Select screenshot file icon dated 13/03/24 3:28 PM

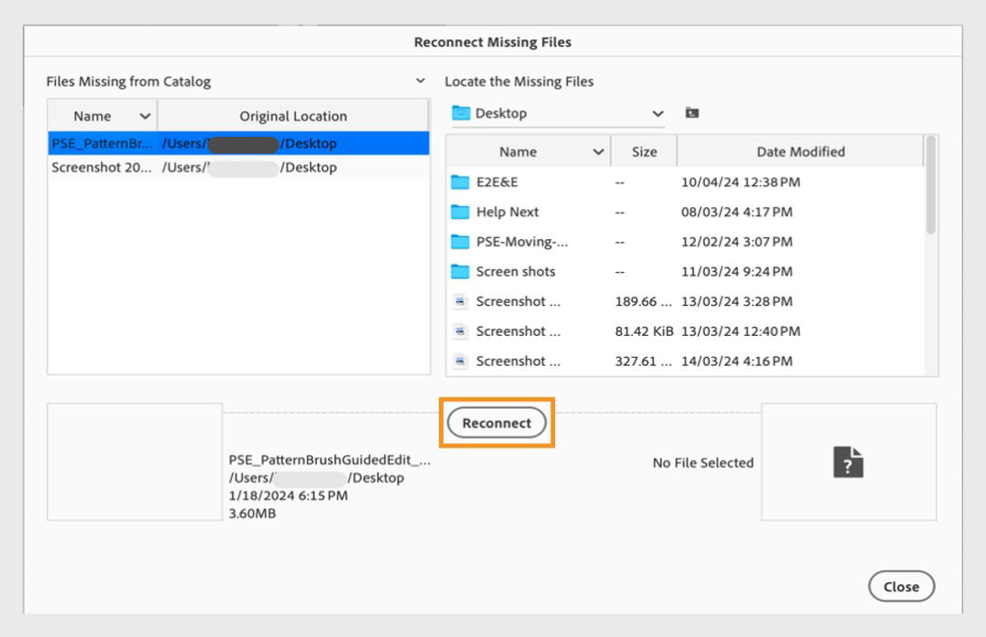[460, 301]
